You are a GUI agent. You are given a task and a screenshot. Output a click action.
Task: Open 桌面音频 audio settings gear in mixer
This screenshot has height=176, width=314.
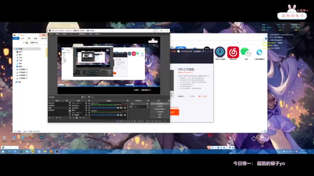pos(125,115)
